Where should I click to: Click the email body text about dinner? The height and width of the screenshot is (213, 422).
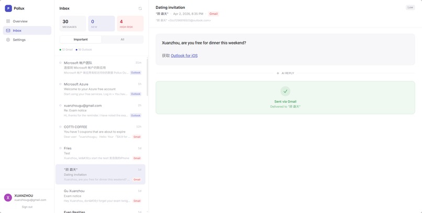point(204,43)
